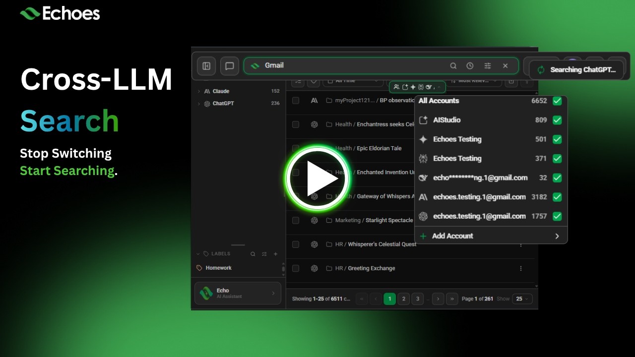The image size is (635, 357).
Task: Open the Echo AI Assistant button
Action: [238, 293]
